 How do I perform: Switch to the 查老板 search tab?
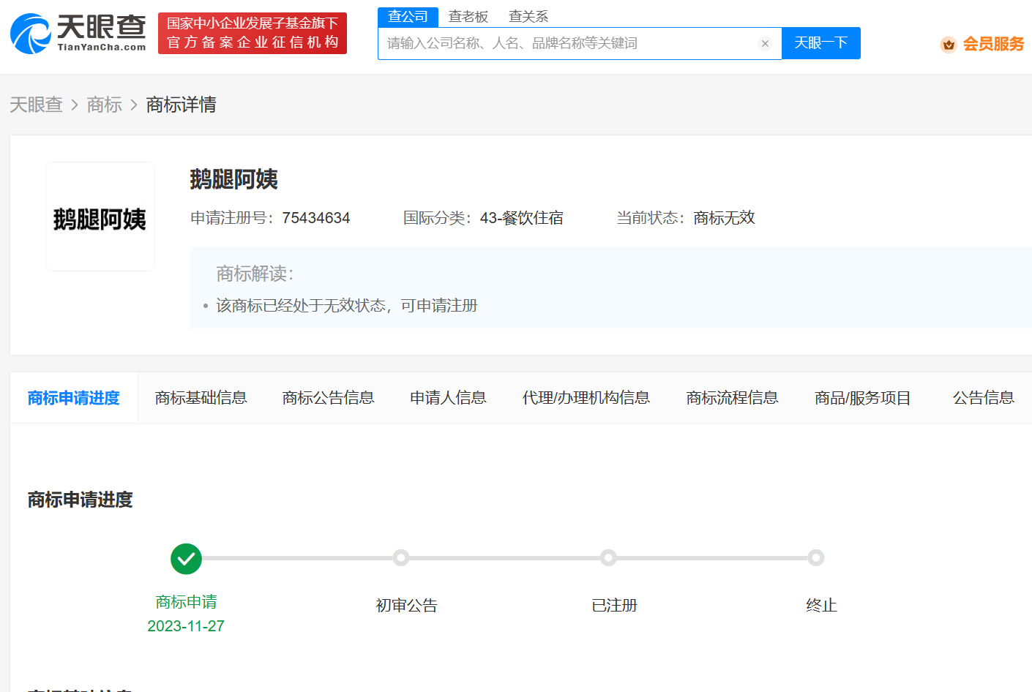pos(468,17)
